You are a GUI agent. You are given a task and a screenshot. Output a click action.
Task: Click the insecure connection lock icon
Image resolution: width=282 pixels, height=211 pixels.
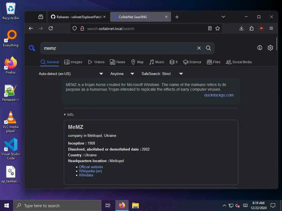click(82, 28)
